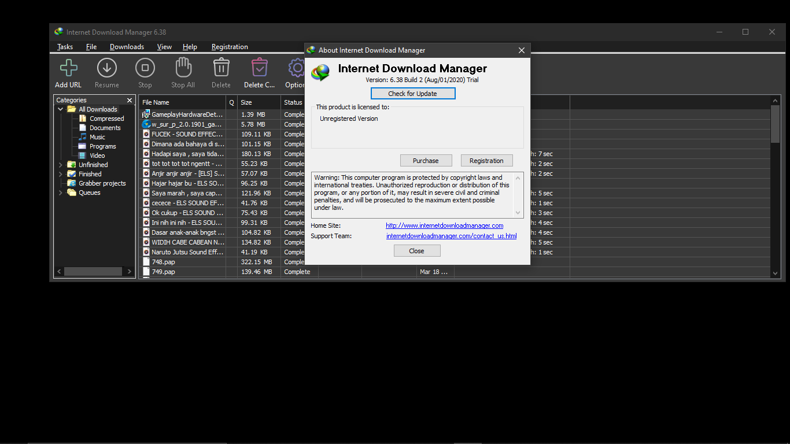
Task: Select the Ok cukup - ELS SOUND row
Action: (455, 213)
